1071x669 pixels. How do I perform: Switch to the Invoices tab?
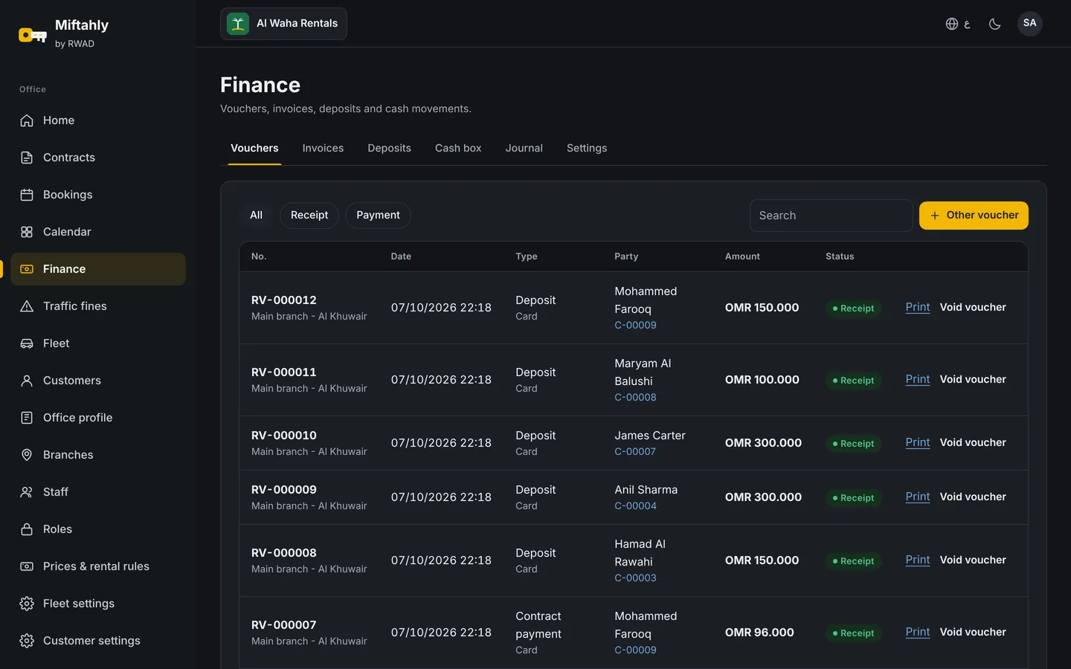click(x=323, y=148)
